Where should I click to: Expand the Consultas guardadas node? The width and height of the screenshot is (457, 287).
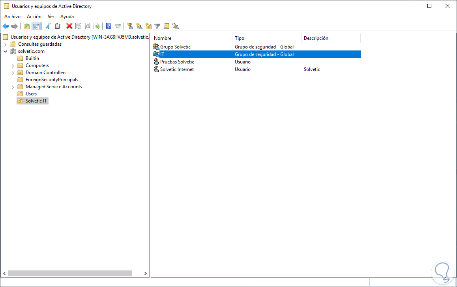5,45
